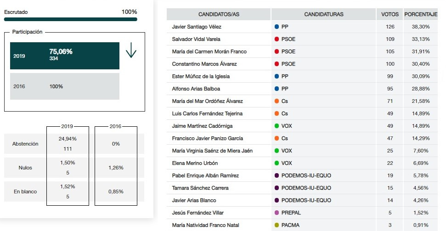Click the Escrutado label
The image size is (446, 231).
pos(16,12)
